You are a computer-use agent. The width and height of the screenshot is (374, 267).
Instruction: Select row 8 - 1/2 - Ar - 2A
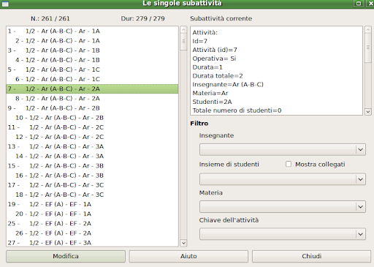click(92, 99)
